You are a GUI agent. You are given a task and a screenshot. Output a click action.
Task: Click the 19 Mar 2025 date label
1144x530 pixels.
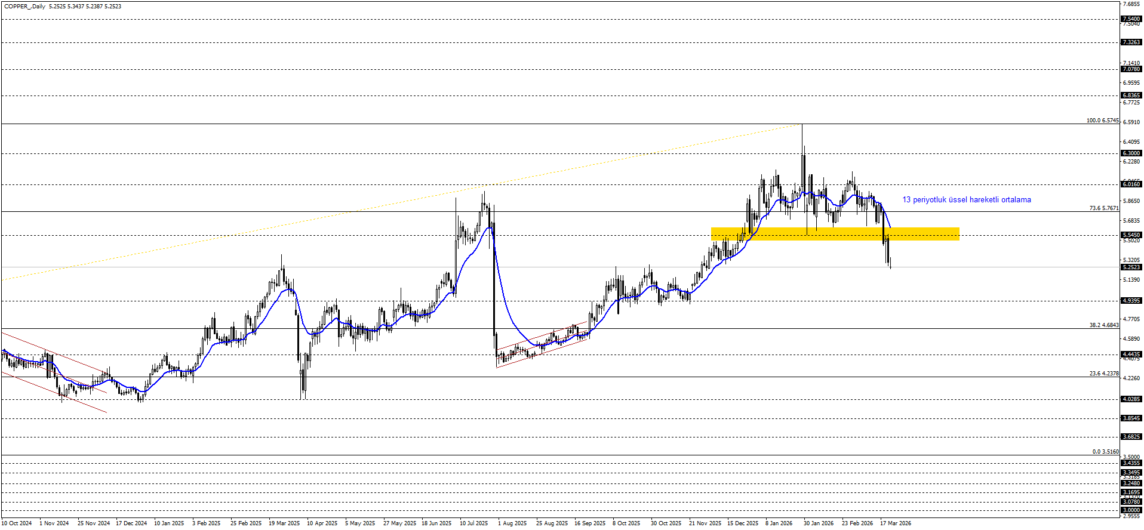284,523
